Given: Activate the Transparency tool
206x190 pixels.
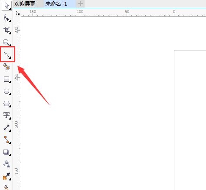Looking at the screenshot, I should click(7, 164).
